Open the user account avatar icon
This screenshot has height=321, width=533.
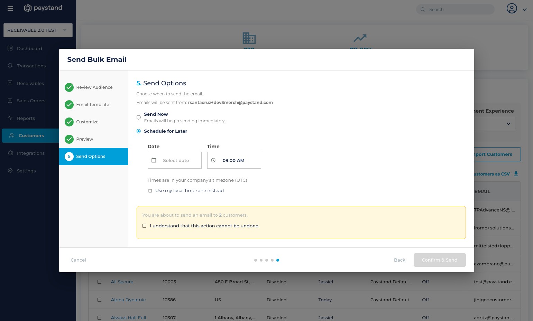[x=512, y=8]
